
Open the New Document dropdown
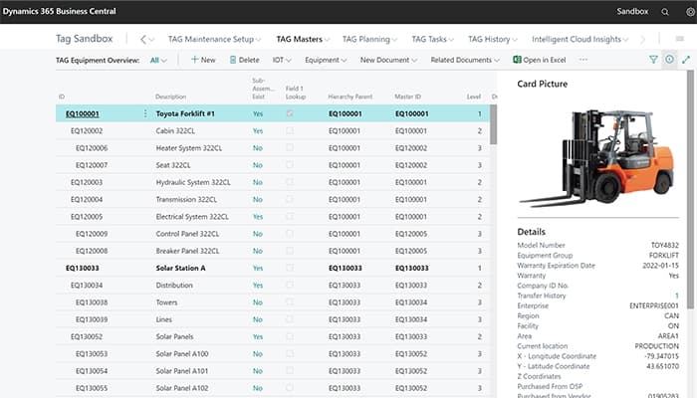(x=388, y=60)
